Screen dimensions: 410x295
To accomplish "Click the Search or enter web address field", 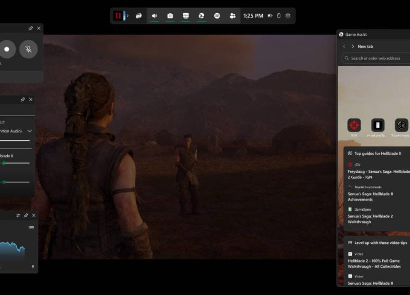I will (x=376, y=58).
